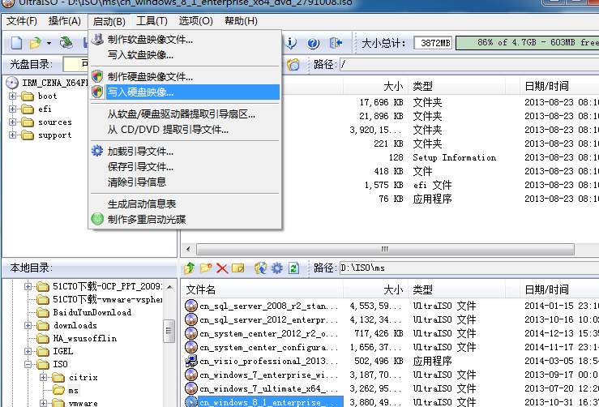Image resolution: width=599 pixels, height=407 pixels.
Task: Open the 选项(O) menu
Action: (195, 21)
